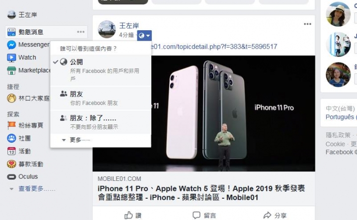Open Watch in the sidebar
This screenshot has height=220, width=357.
[22, 57]
